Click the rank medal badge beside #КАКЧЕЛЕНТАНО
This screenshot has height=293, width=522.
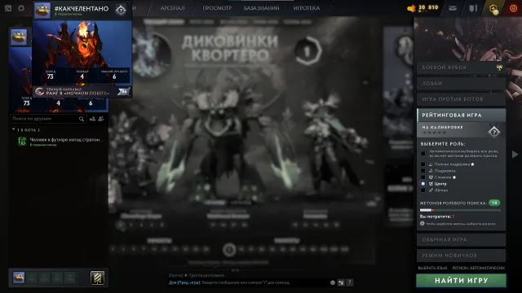[121, 10]
